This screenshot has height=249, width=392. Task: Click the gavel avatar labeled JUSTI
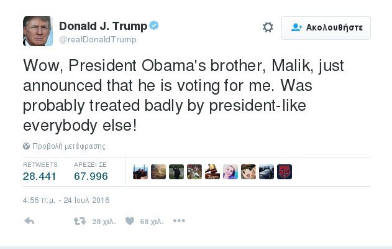click(212, 172)
